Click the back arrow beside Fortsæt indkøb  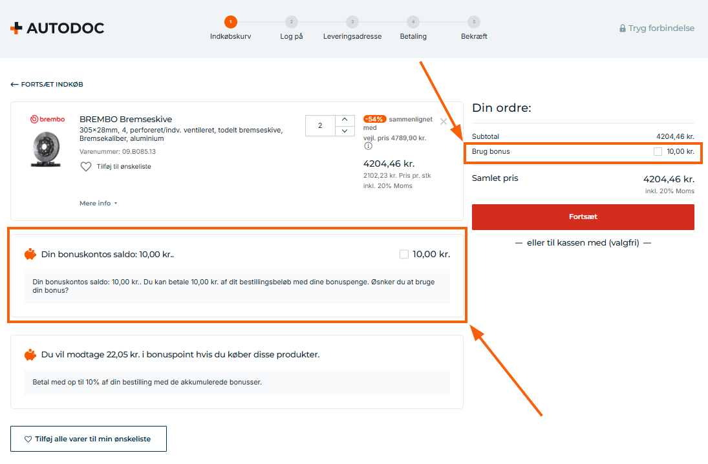tap(14, 85)
